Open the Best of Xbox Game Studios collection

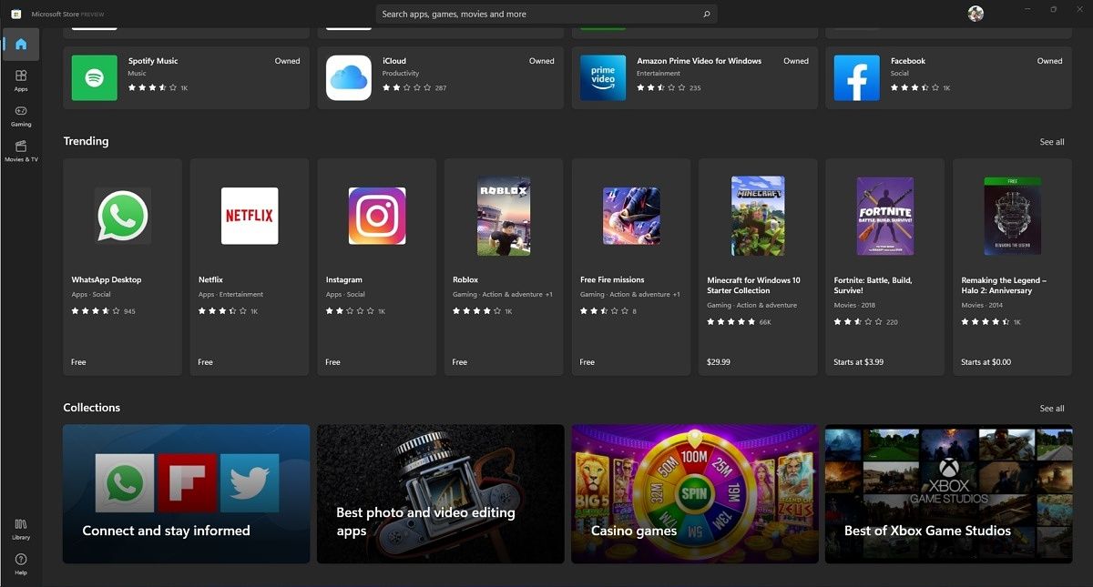(x=948, y=493)
